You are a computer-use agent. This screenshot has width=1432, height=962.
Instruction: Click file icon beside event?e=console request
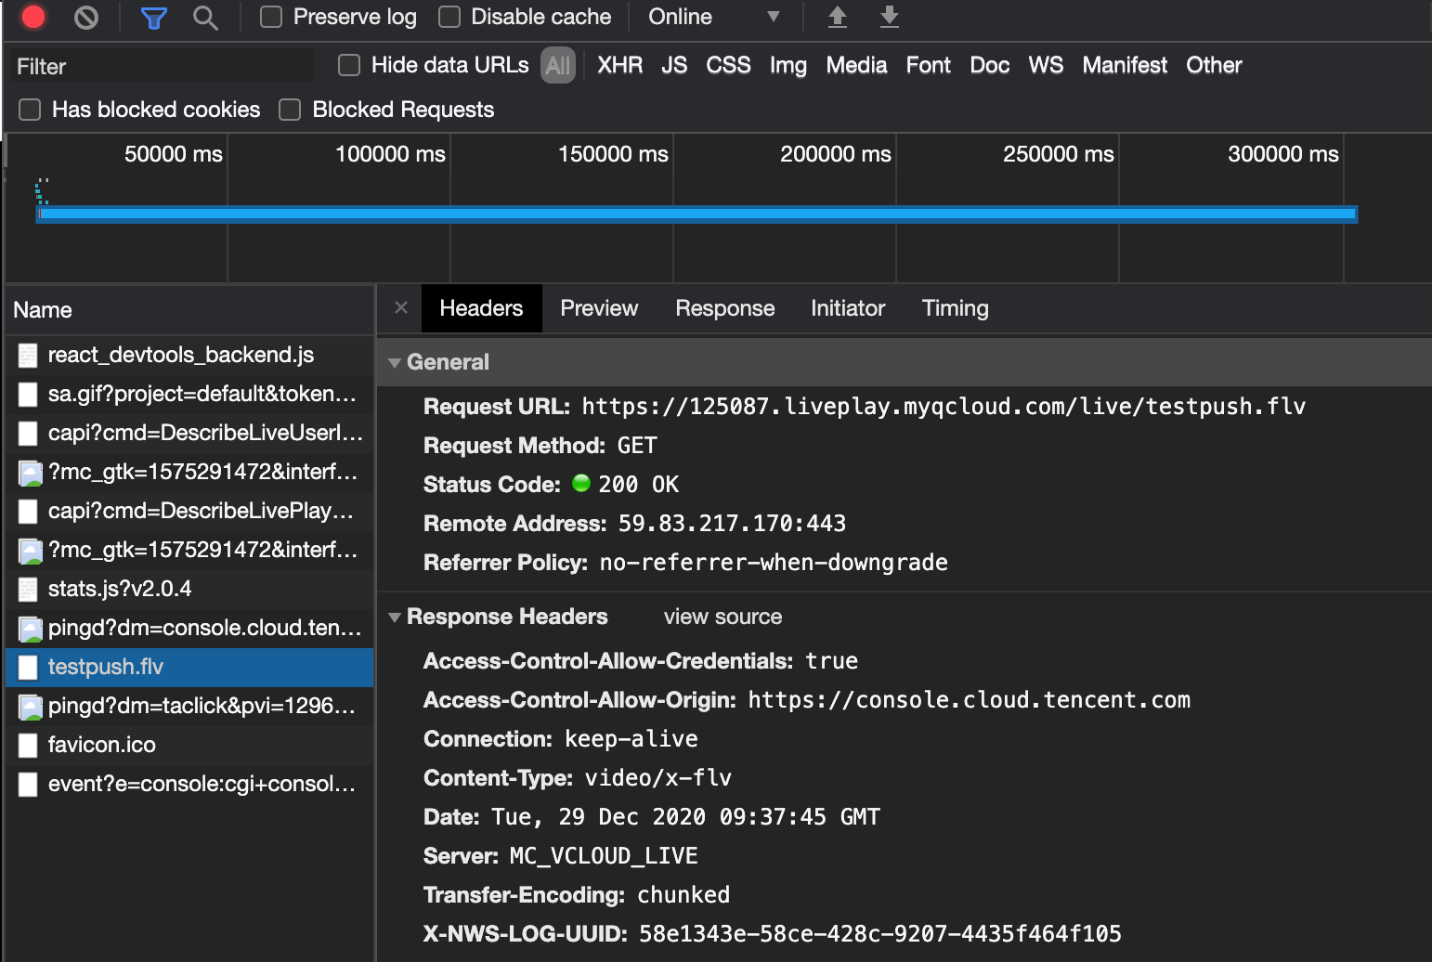point(29,785)
